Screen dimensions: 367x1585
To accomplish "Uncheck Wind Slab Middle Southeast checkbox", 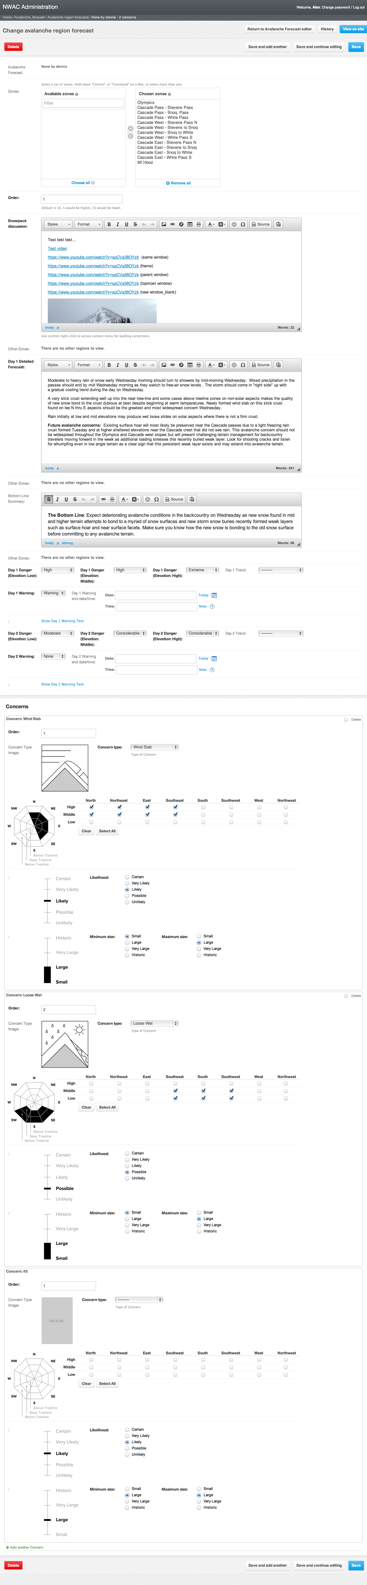I will tap(175, 814).
